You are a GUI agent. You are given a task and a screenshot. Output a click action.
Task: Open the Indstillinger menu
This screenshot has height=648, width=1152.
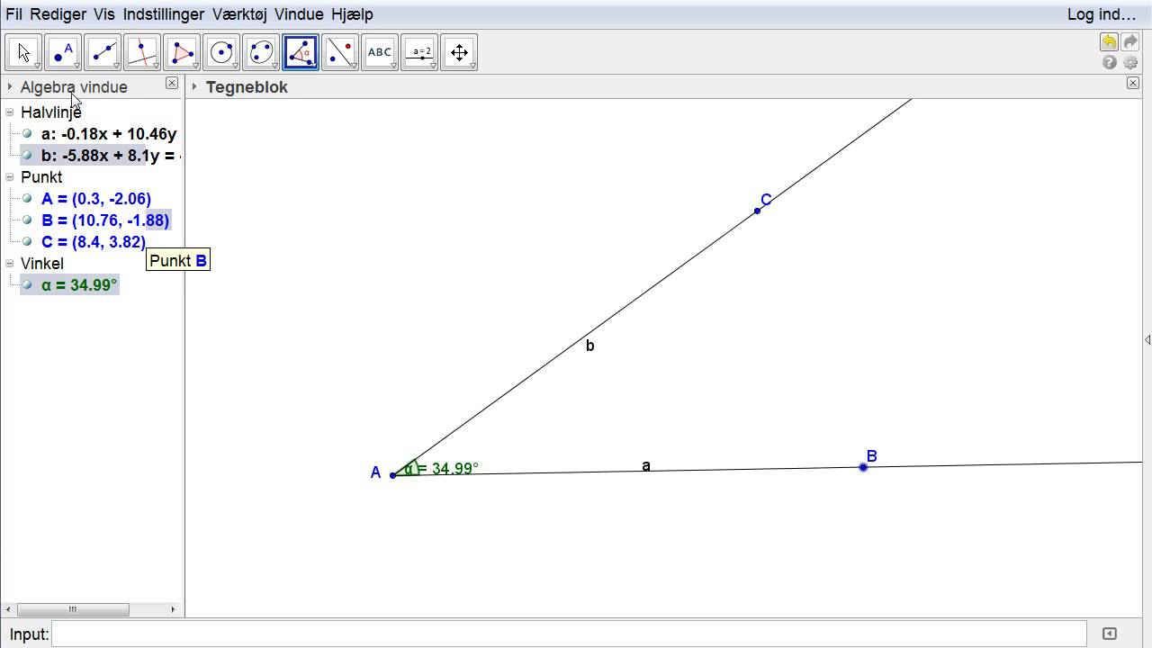[164, 14]
